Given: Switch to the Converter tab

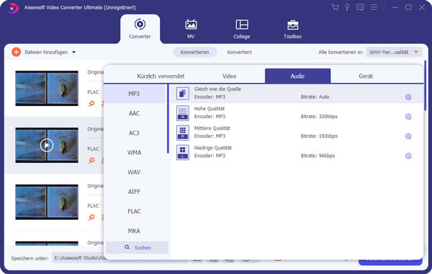Looking at the screenshot, I should (x=140, y=29).
